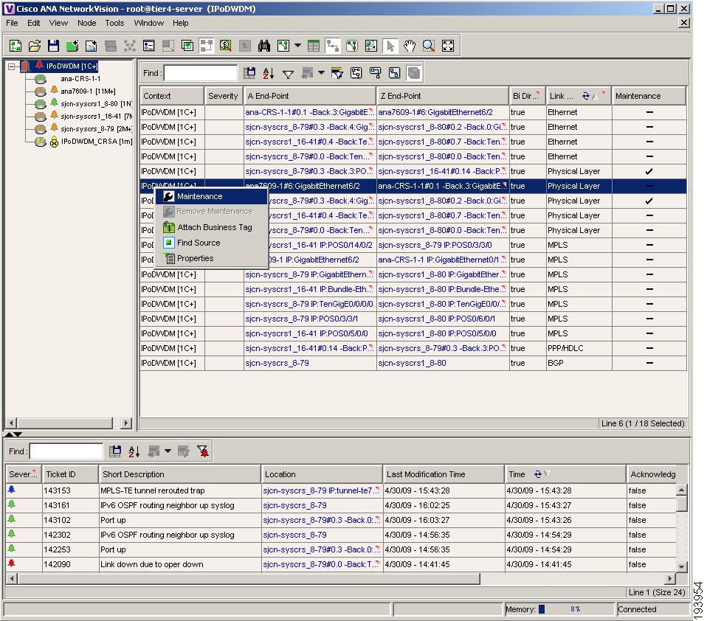Open the layout dropdown arrow in main toolbar
The width and height of the screenshot is (707, 621).
[297, 45]
